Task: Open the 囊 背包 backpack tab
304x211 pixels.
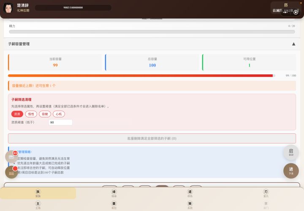Action: pyautogui.click(x=114, y=205)
